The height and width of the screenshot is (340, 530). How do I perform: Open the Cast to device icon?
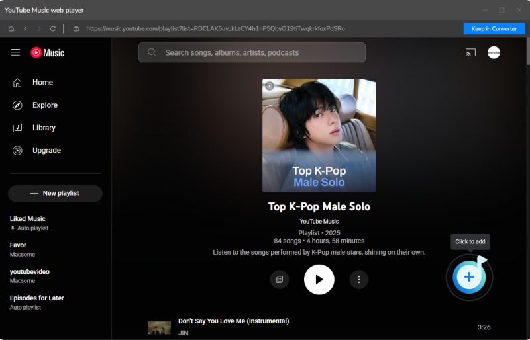coord(470,52)
